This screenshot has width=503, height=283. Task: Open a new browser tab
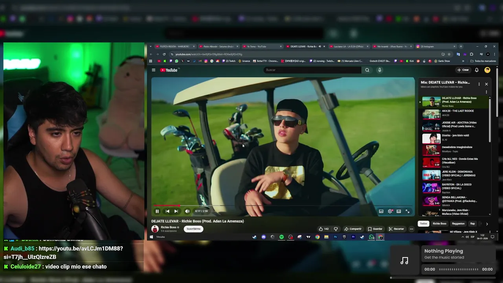[461, 46]
